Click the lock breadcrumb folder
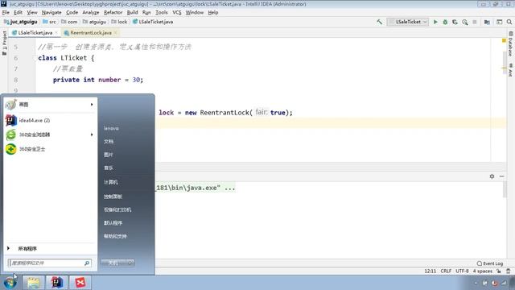The width and height of the screenshot is (515, 290). (119, 22)
